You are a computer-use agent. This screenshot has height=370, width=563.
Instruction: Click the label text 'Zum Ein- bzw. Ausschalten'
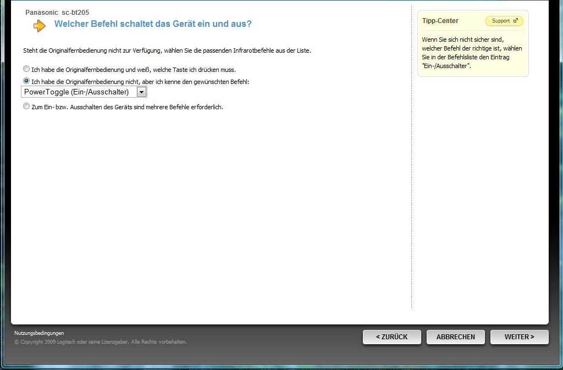[127, 107]
